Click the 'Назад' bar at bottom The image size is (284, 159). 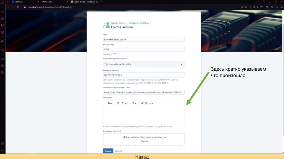coord(142,157)
